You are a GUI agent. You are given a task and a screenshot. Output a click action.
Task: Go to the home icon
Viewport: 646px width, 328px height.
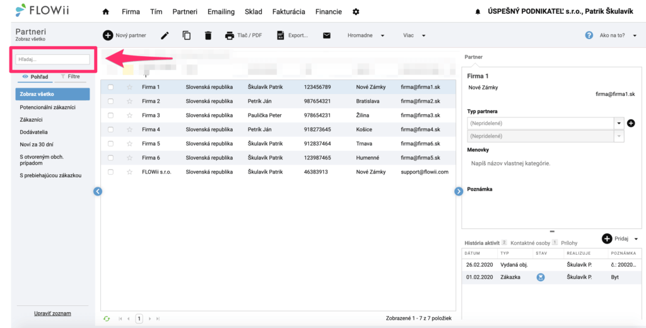[x=105, y=12]
